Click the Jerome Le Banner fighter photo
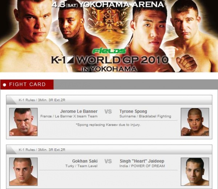 click(x=23, y=122)
